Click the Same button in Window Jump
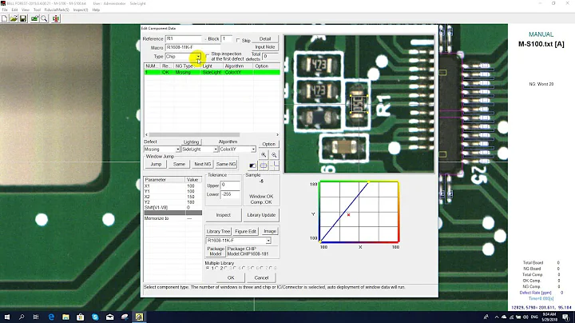 click(x=179, y=164)
